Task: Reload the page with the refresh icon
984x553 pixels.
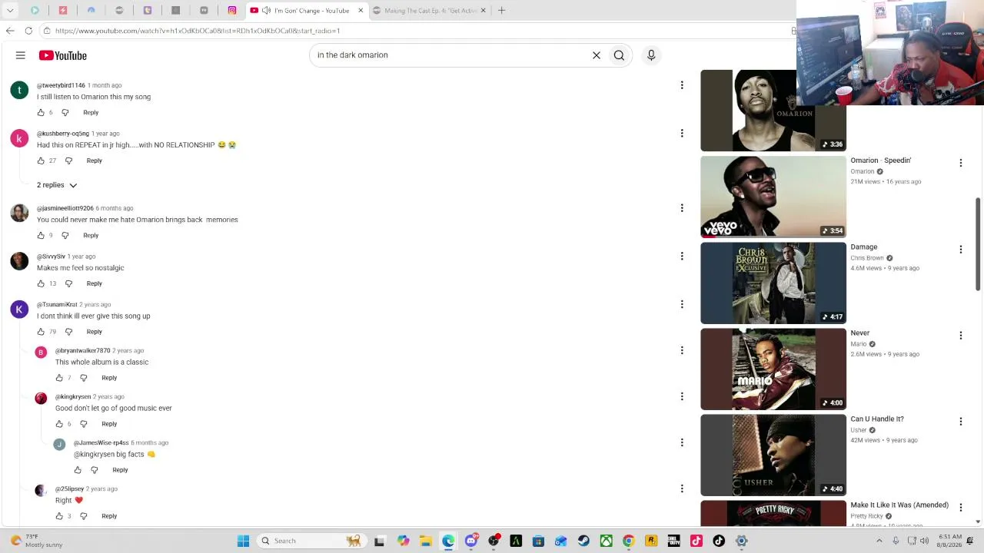Action: click(x=28, y=31)
